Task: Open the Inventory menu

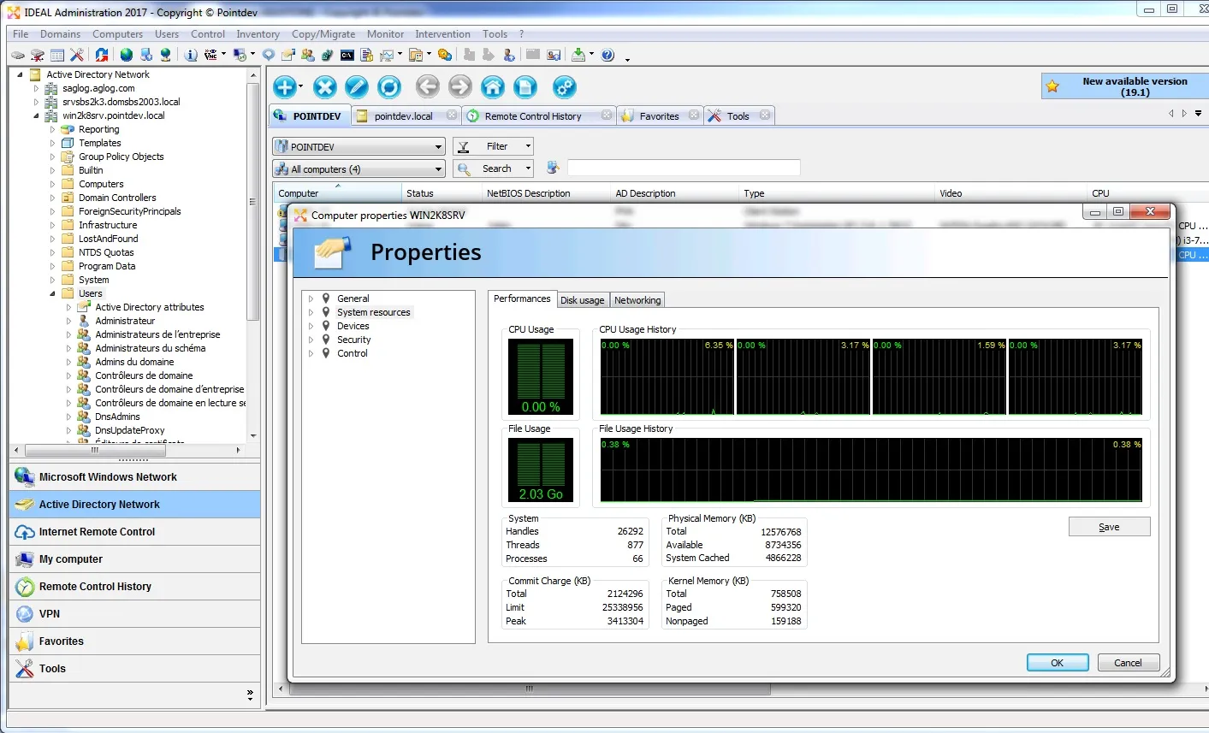Action: coord(258,34)
